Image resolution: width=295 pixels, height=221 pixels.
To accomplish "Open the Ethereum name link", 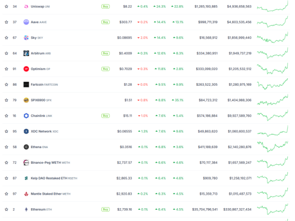I will (x=41, y=209).
